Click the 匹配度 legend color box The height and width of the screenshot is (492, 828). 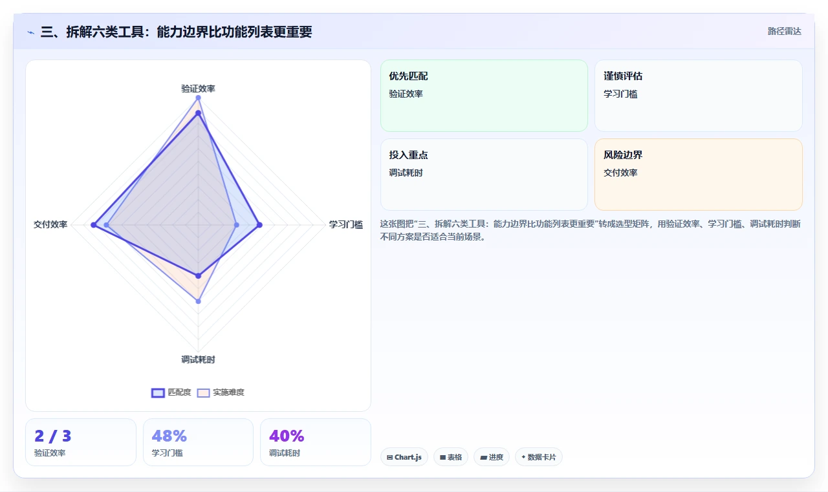pos(158,392)
